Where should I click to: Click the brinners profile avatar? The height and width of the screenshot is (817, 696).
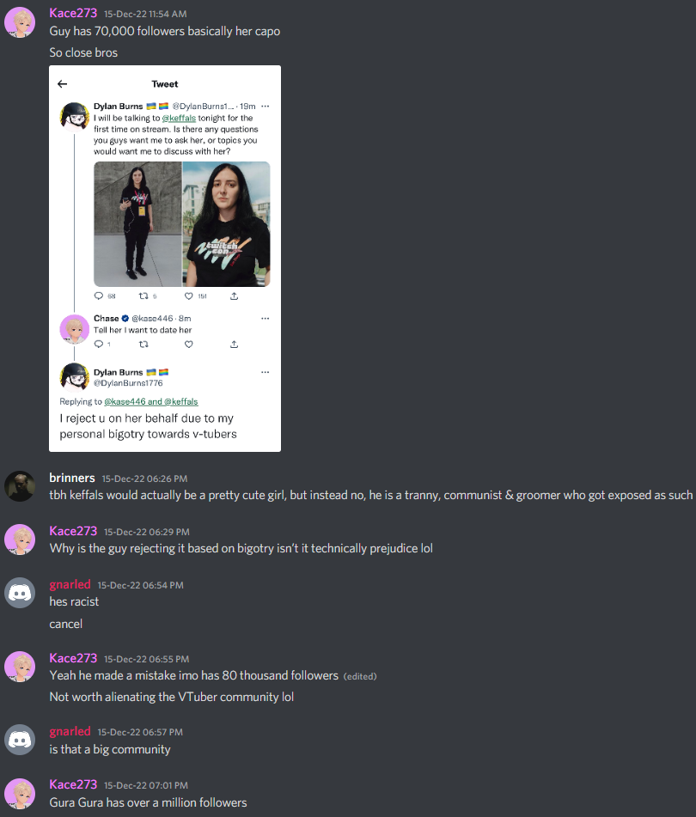[20, 486]
